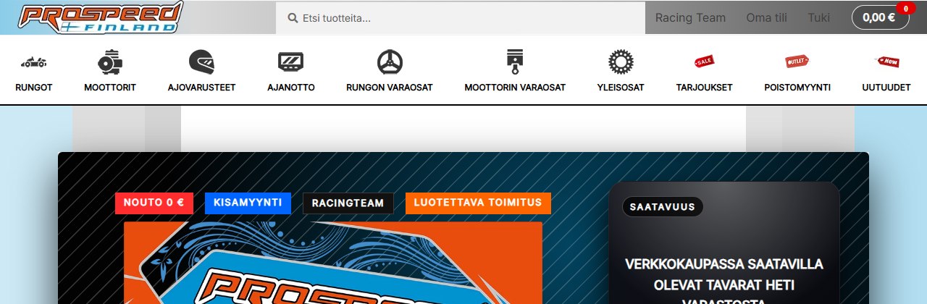Click the engine icon above Moottorit
This screenshot has width=927, height=304.
(110, 63)
